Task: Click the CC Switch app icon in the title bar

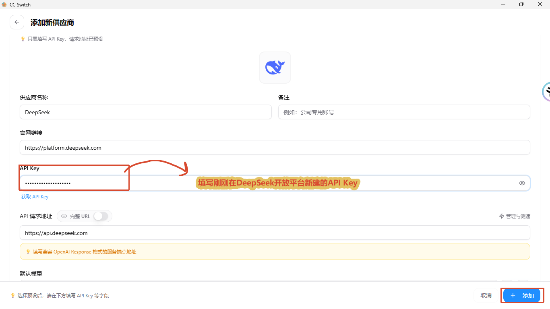Action: 4,4
